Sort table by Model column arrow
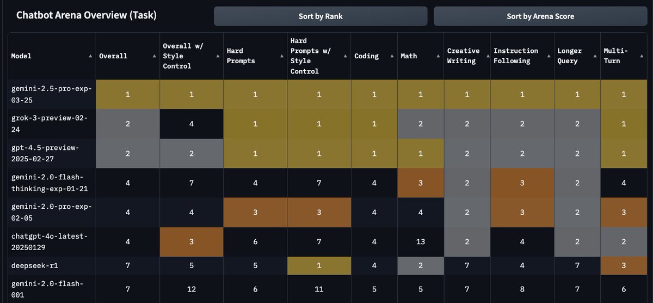Screen dimensions: 653x303 point(90,56)
